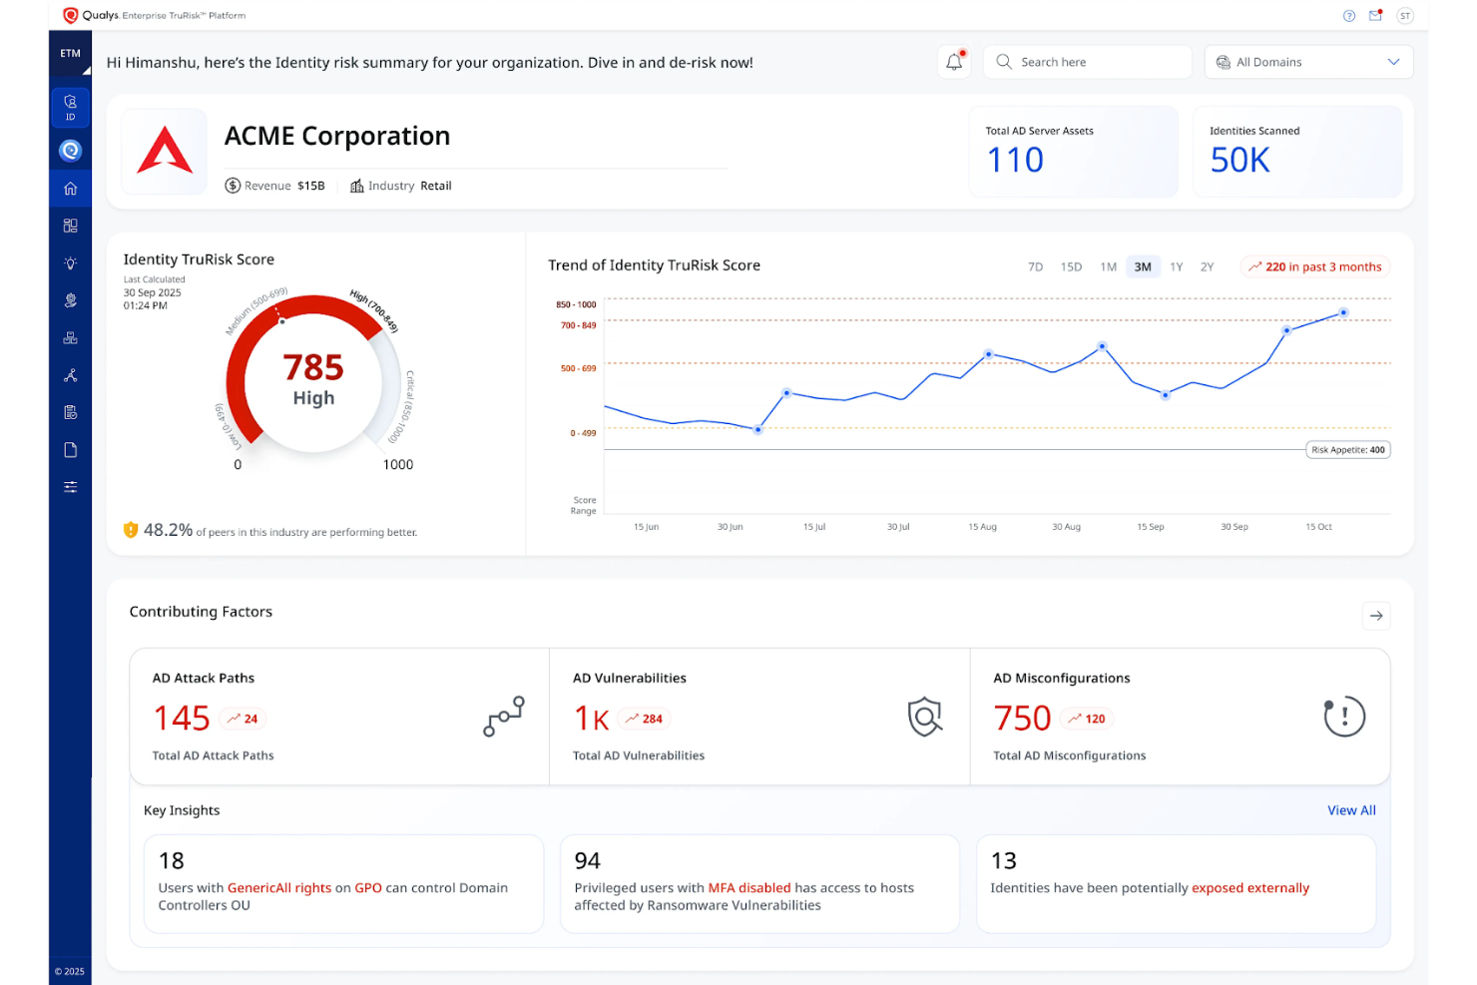The height and width of the screenshot is (985, 1477).
Task: Select the Qualys logo icon in sidebar
Action: pos(70,150)
